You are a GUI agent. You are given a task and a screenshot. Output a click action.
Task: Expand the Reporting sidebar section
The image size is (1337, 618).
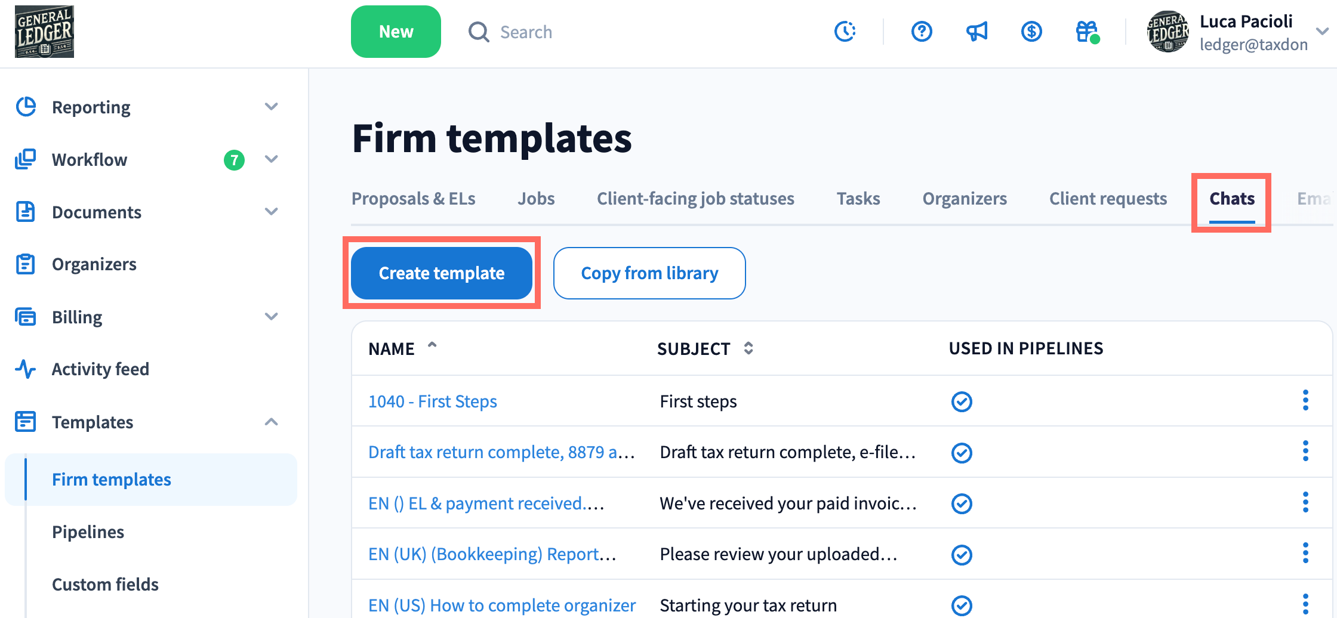(x=271, y=107)
